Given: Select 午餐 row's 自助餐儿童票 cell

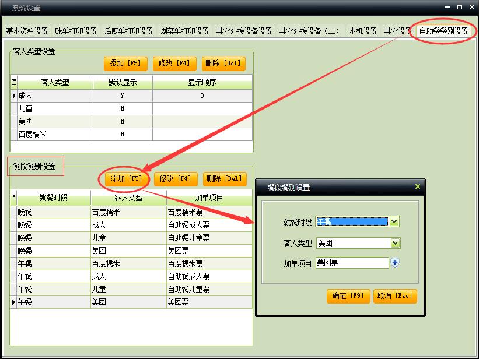Looking at the screenshot, I should 209,290.
